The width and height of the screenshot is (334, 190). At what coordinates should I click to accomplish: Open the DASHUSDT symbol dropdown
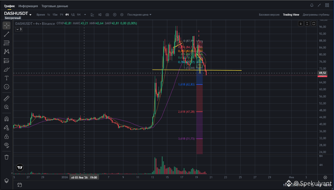pyautogui.click(x=30, y=15)
